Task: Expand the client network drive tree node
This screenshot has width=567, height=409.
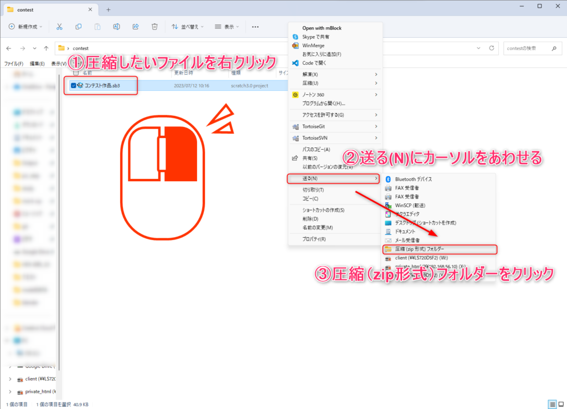Action: click(10, 379)
